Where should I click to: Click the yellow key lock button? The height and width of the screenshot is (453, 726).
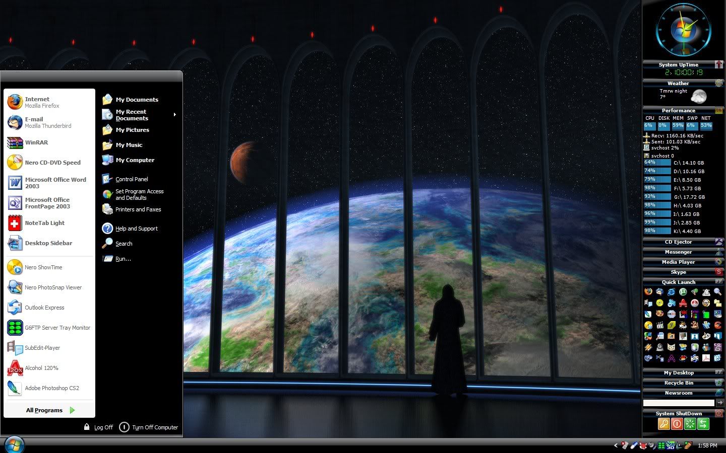[663, 424]
